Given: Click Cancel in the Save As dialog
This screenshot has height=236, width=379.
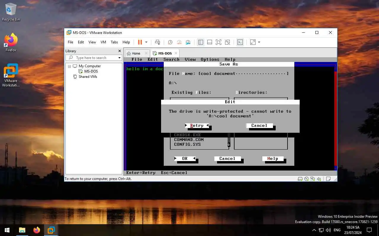Looking at the screenshot, I should point(227,159).
